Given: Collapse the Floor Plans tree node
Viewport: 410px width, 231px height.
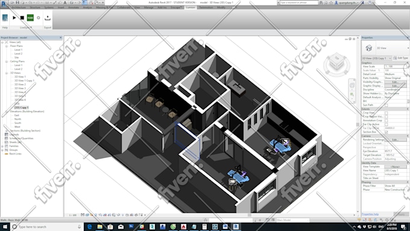Looking at the screenshot, I should 7,46.
